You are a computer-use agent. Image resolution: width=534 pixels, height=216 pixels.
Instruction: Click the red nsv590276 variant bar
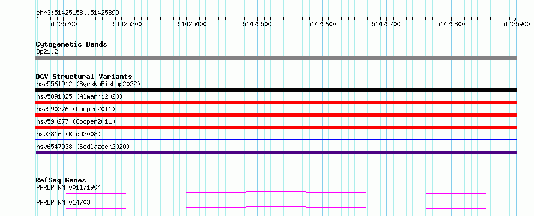click(x=277, y=115)
